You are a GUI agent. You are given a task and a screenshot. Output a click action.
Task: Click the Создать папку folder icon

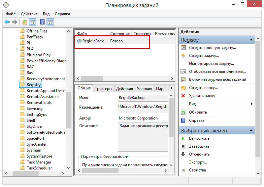(x=183, y=88)
